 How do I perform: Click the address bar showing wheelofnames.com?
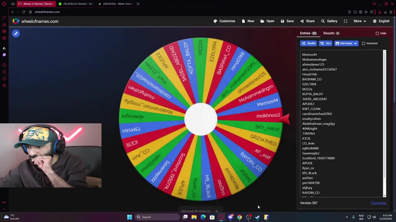point(47,12)
